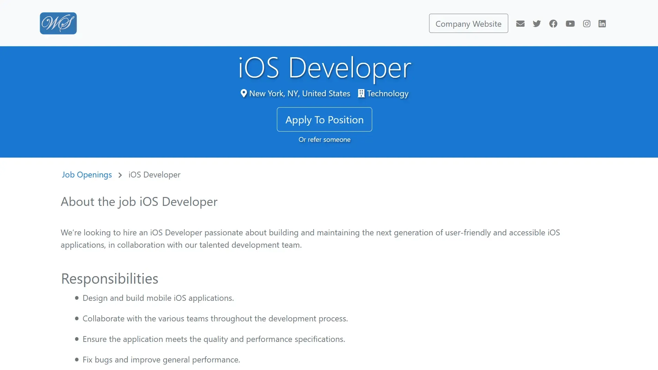Click the Responsibilities section heading

[x=110, y=279]
